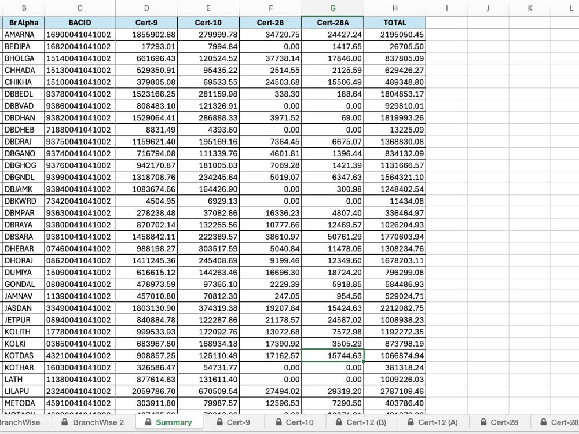This screenshot has height=434, width=579.
Task: Select the JETPUR branch cell
Action: point(24,320)
